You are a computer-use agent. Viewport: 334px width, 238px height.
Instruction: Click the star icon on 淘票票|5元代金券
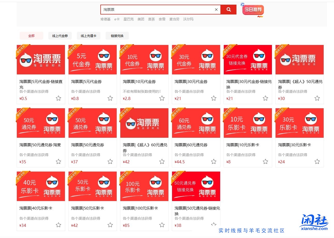pos(110,98)
